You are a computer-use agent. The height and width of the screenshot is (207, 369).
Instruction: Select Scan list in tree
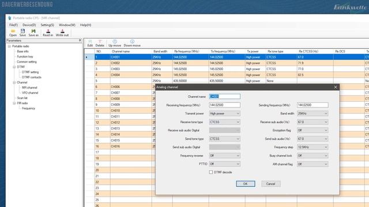point(22,98)
